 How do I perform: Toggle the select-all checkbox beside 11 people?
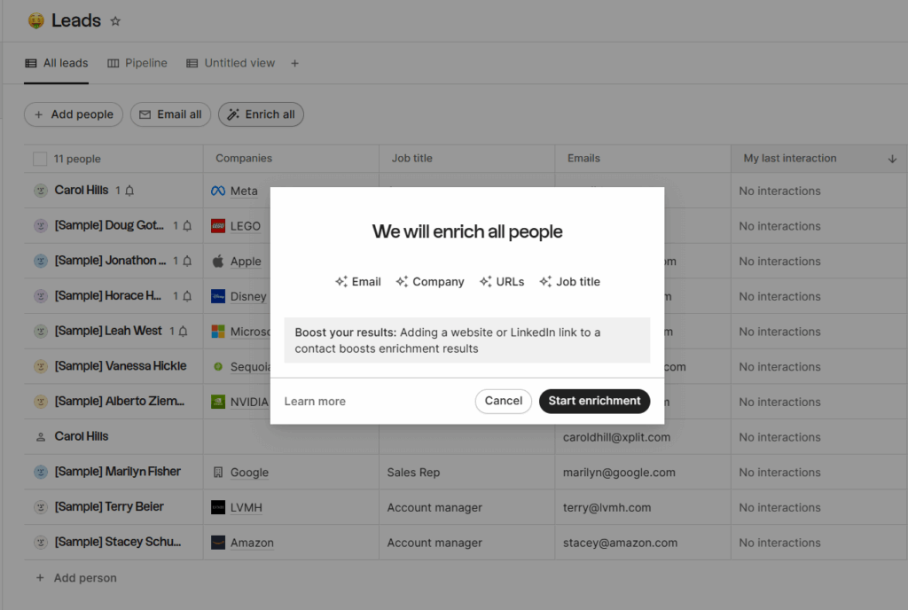pos(40,159)
